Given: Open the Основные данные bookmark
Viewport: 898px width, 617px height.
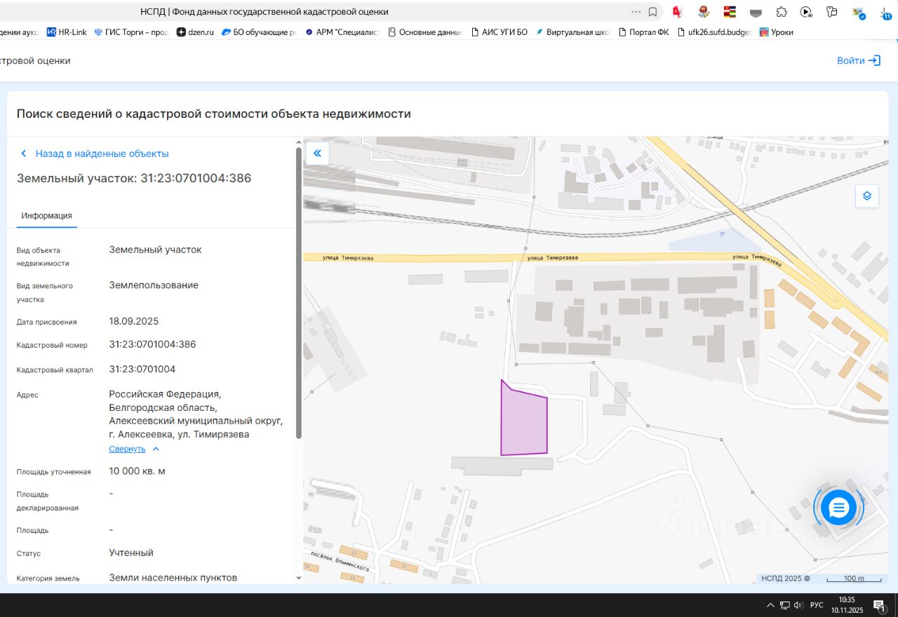Looking at the screenshot, I should click(x=425, y=32).
